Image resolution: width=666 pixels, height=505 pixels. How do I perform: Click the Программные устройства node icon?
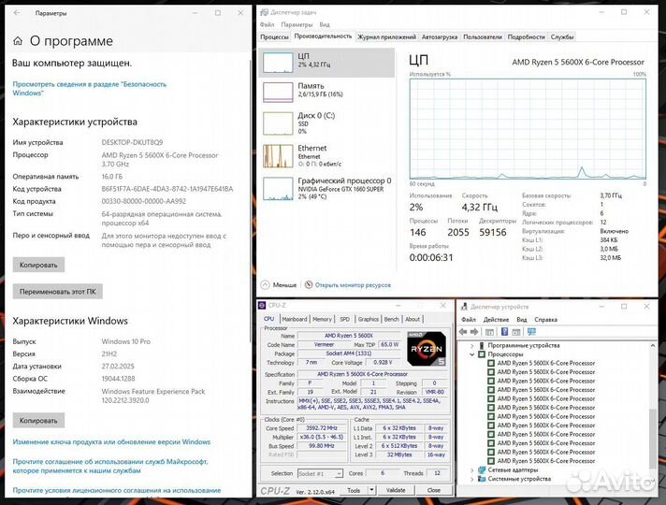(482, 345)
